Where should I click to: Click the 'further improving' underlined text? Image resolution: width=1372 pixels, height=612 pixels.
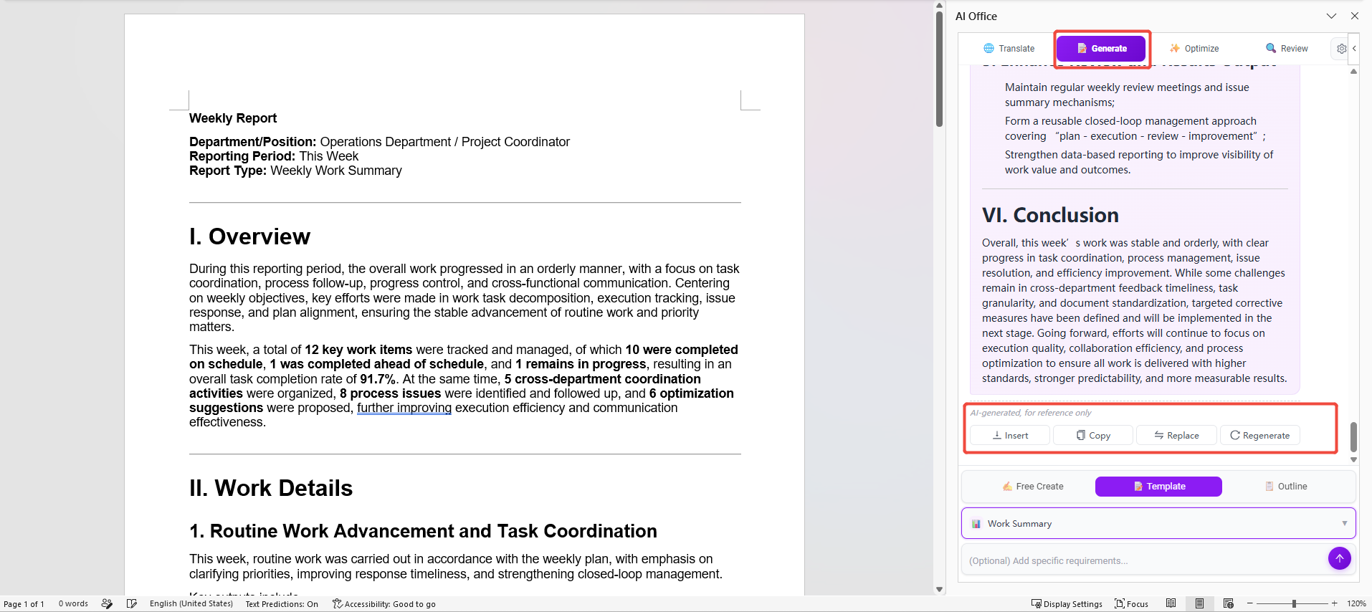coord(404,408)
